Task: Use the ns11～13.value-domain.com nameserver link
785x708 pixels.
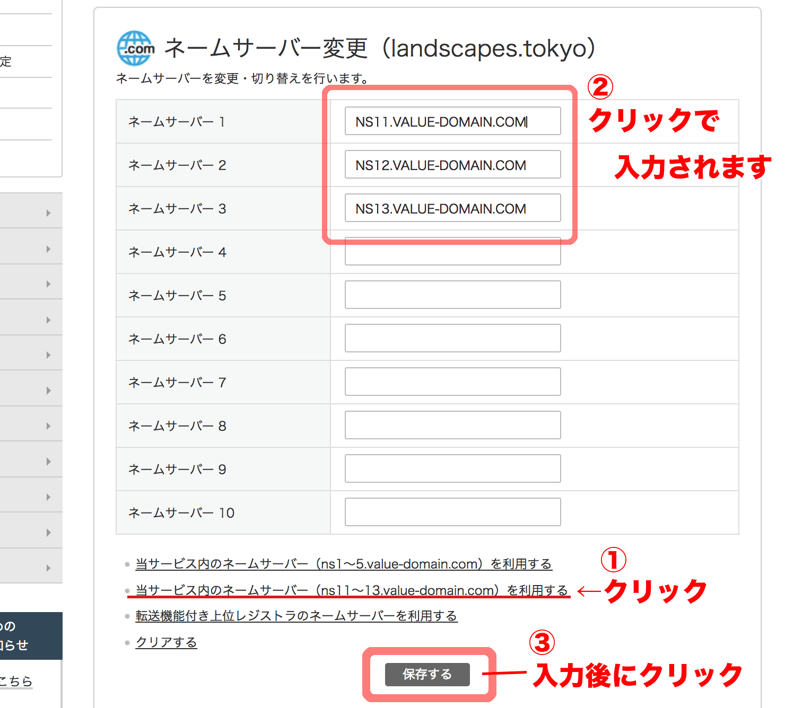Action: (352, 590)
